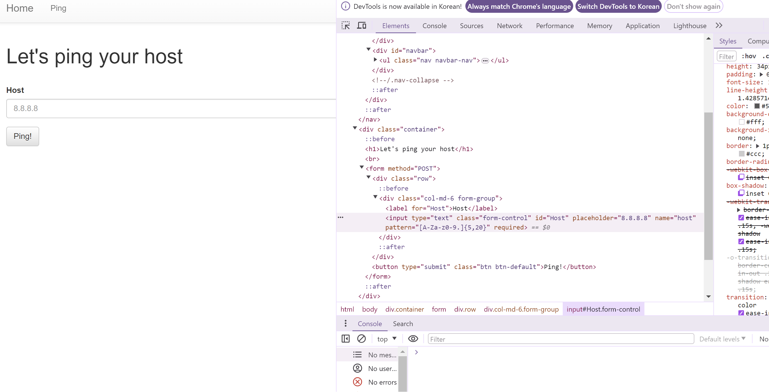Image resolution: width=769 pixels, height=392 pixels.
Task: Open the top context dropdown
Action: 386,339
